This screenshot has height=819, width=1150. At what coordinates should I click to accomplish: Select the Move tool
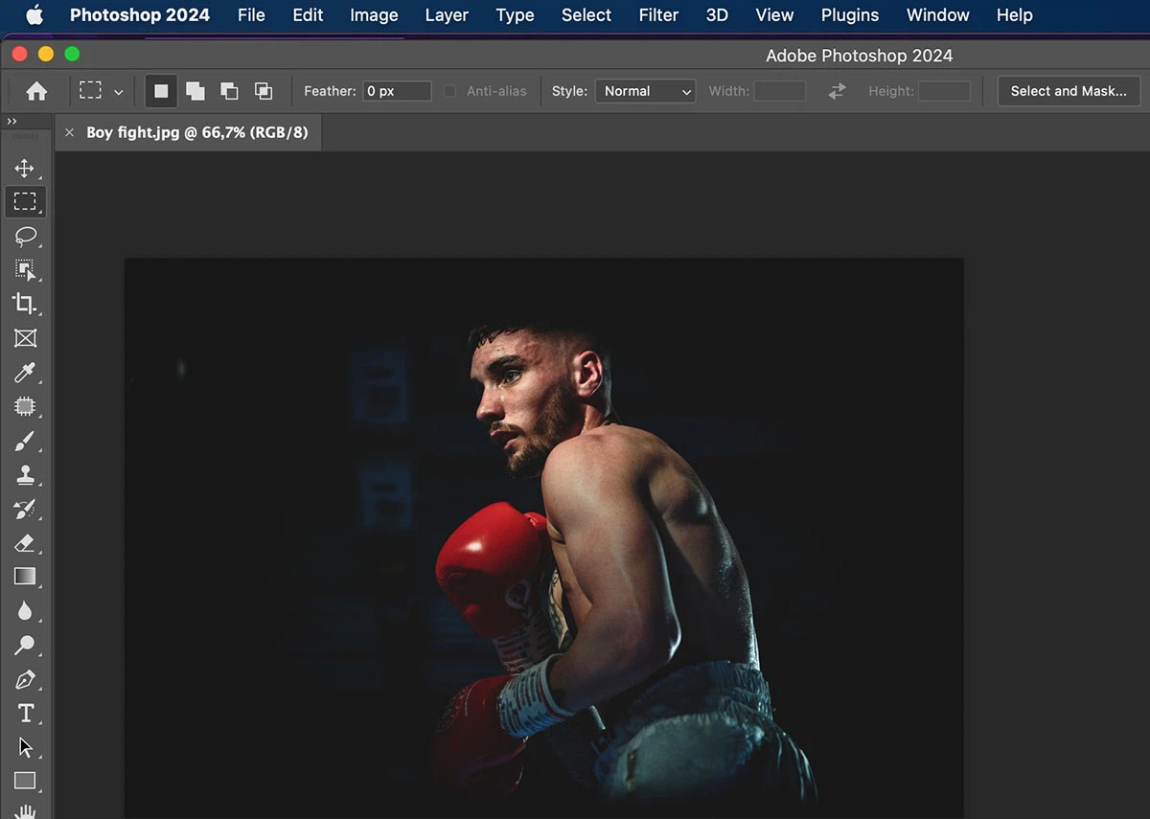(26, 168)
